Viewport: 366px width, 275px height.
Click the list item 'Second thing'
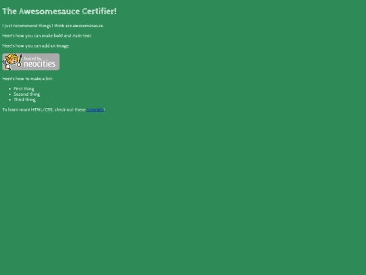point(26,94)
